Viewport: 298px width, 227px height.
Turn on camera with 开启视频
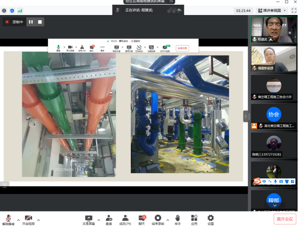28,220
